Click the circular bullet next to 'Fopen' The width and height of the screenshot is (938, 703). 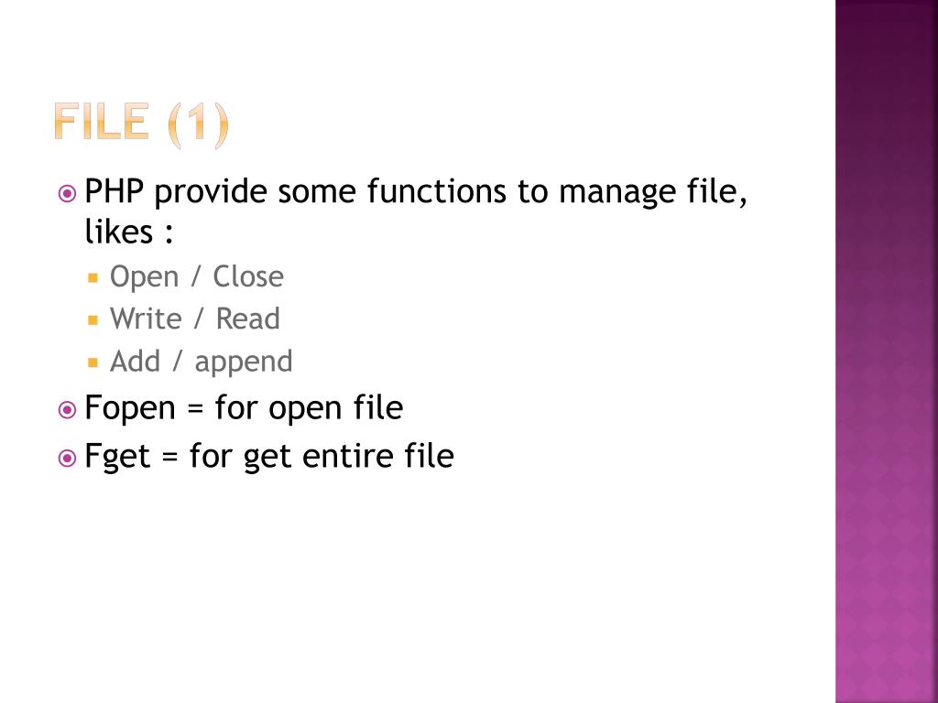coord(67,410)
